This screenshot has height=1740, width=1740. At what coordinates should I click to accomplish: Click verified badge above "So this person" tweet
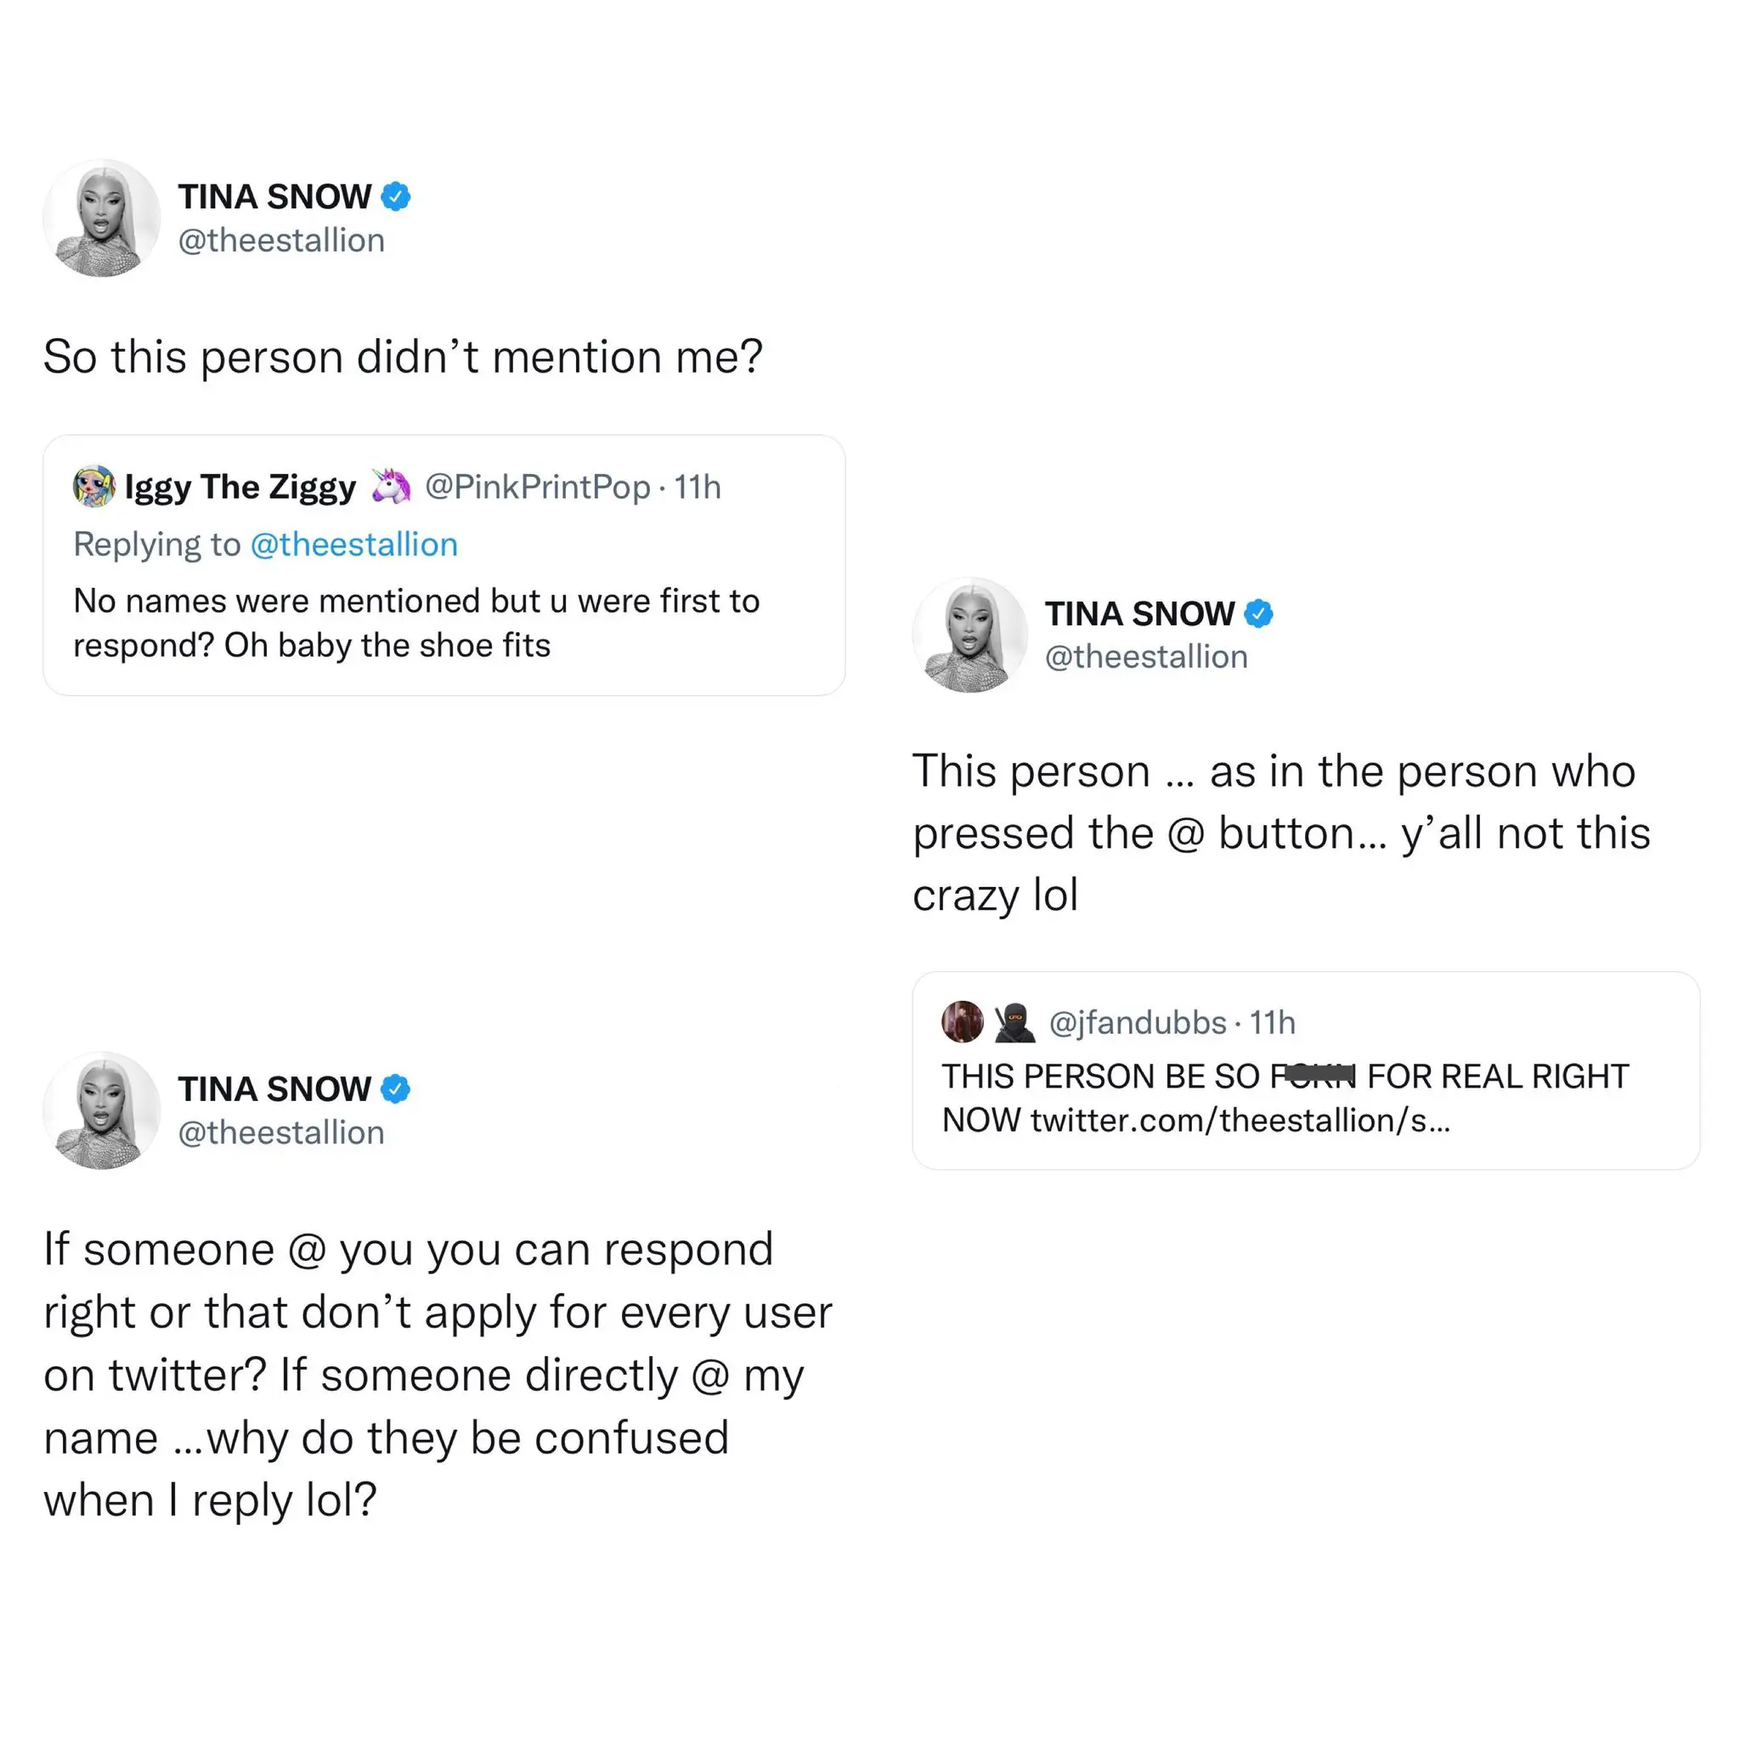[395, 196]
